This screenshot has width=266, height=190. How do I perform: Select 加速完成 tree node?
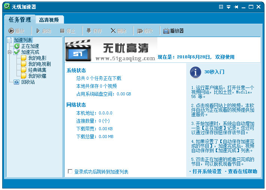[x=30, y=52]
